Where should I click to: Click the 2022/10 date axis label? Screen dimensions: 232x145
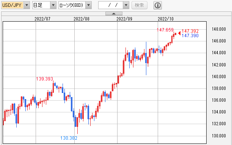click(166, 19)
